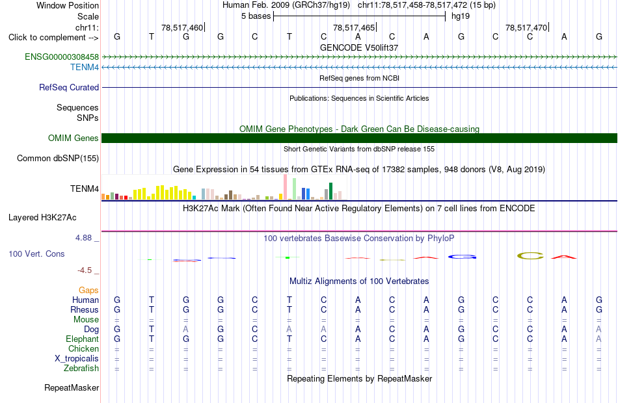Click position marker 78,517,465
The width and height of the screenshot is (618, 403).
(354, 27)
